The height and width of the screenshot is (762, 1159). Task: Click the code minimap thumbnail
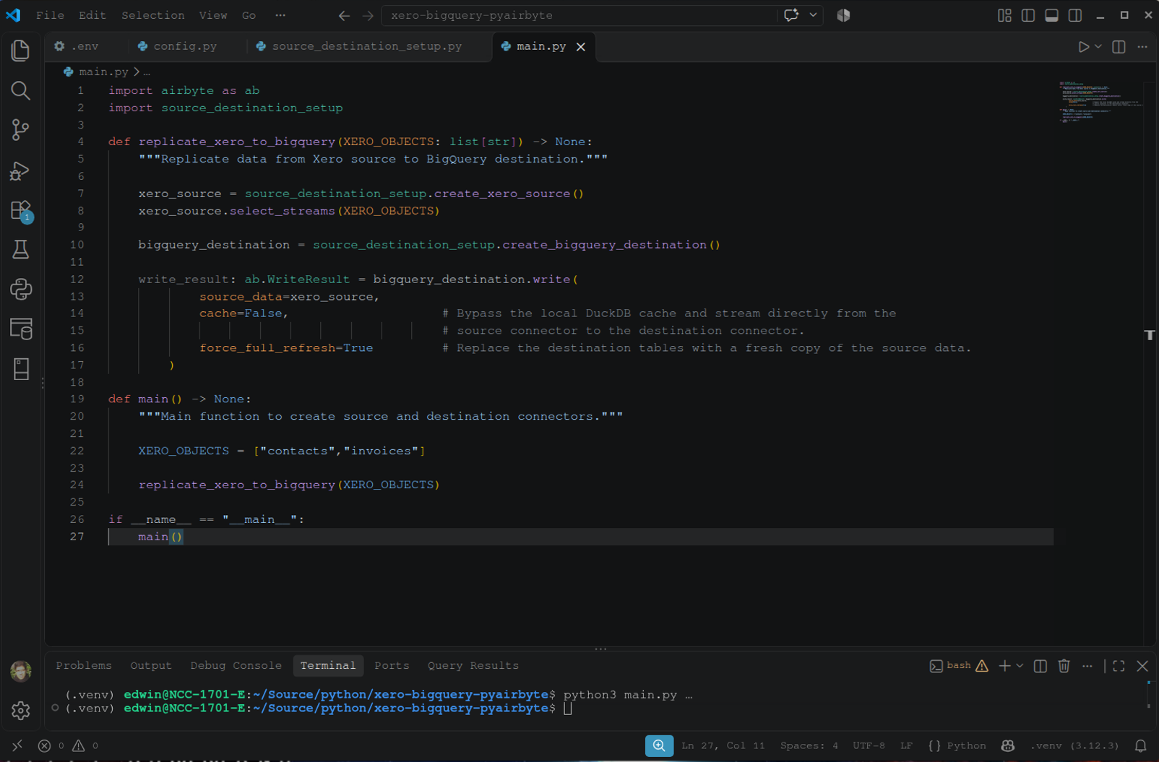[x=1100, y=101]
